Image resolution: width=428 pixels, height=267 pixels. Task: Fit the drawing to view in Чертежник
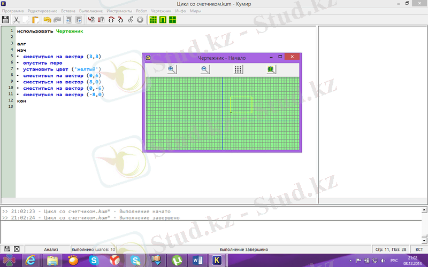point(271,69)
